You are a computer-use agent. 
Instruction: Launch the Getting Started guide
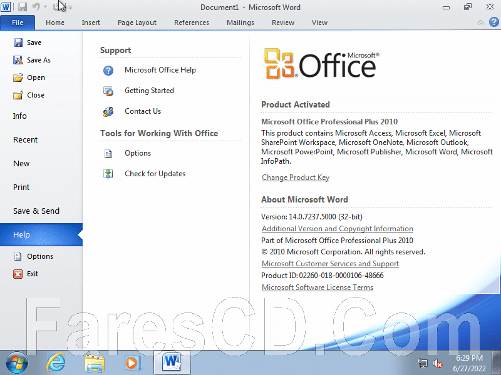149,91
